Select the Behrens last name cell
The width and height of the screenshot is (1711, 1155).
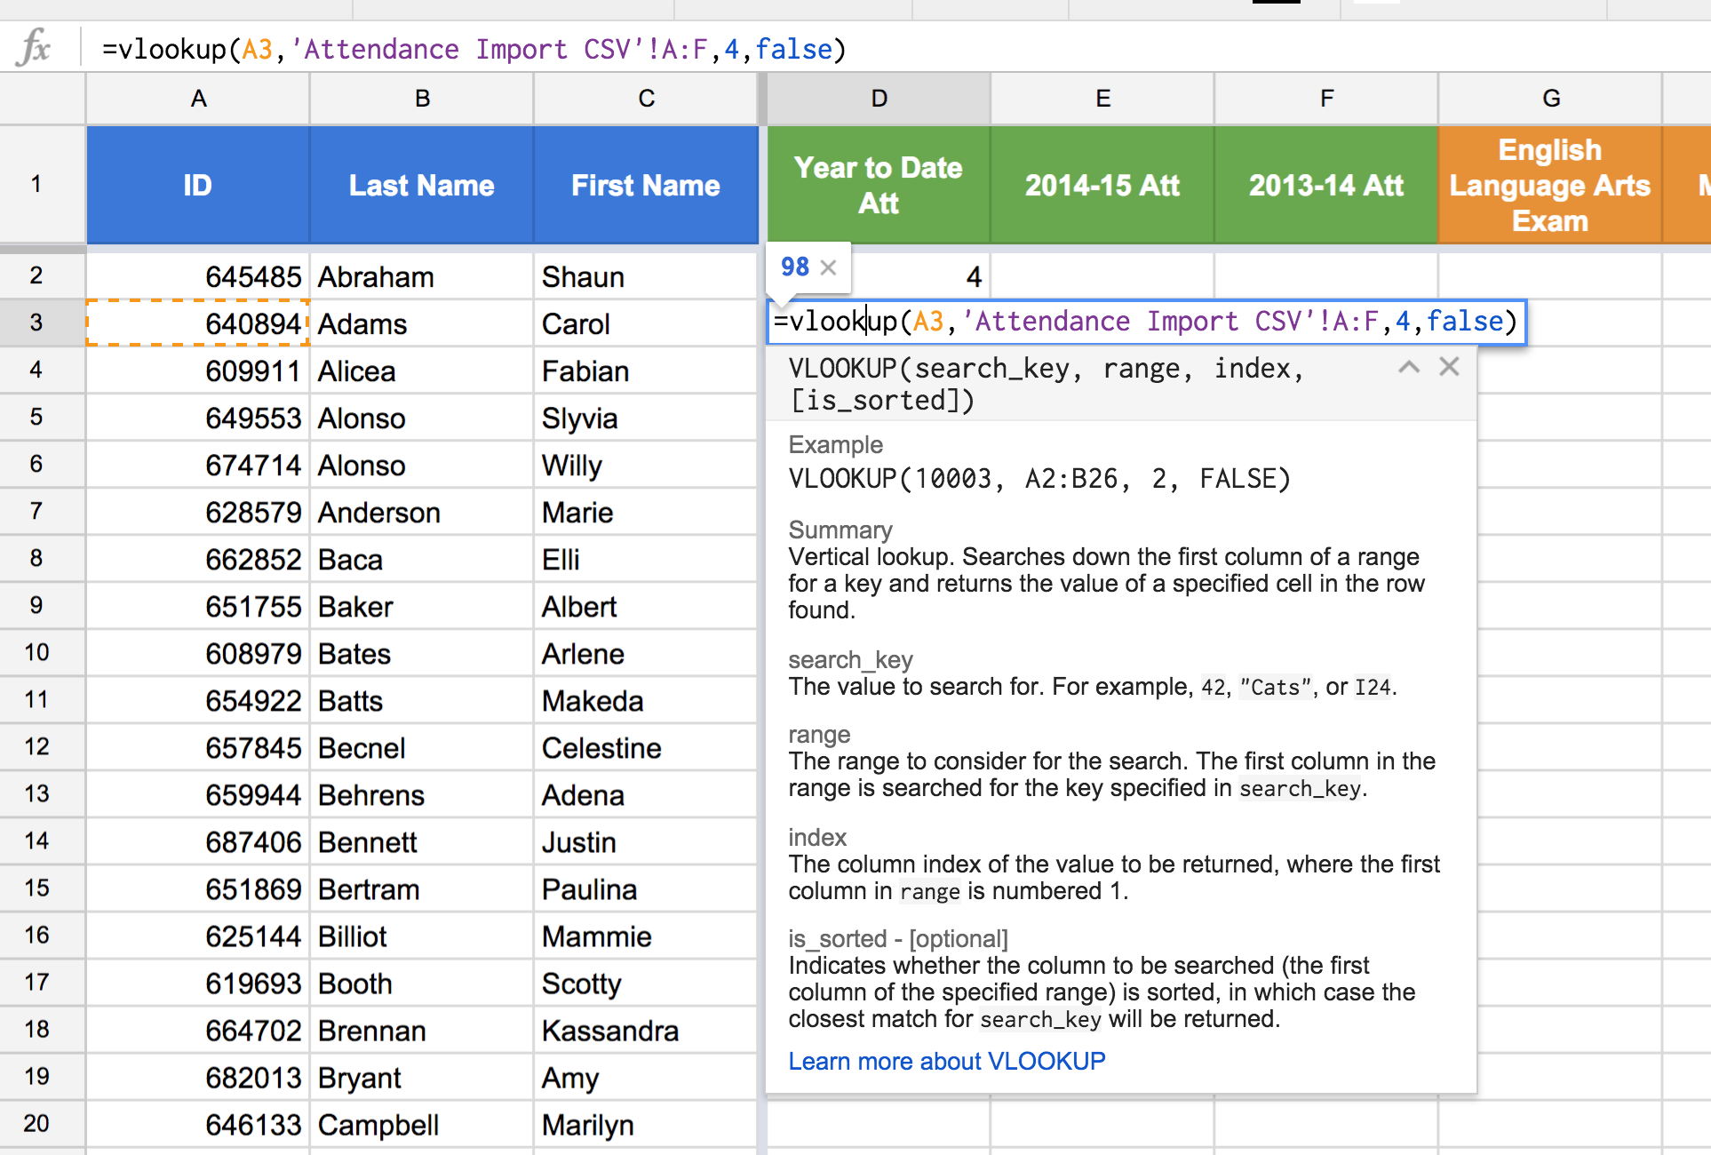(422, 794)
